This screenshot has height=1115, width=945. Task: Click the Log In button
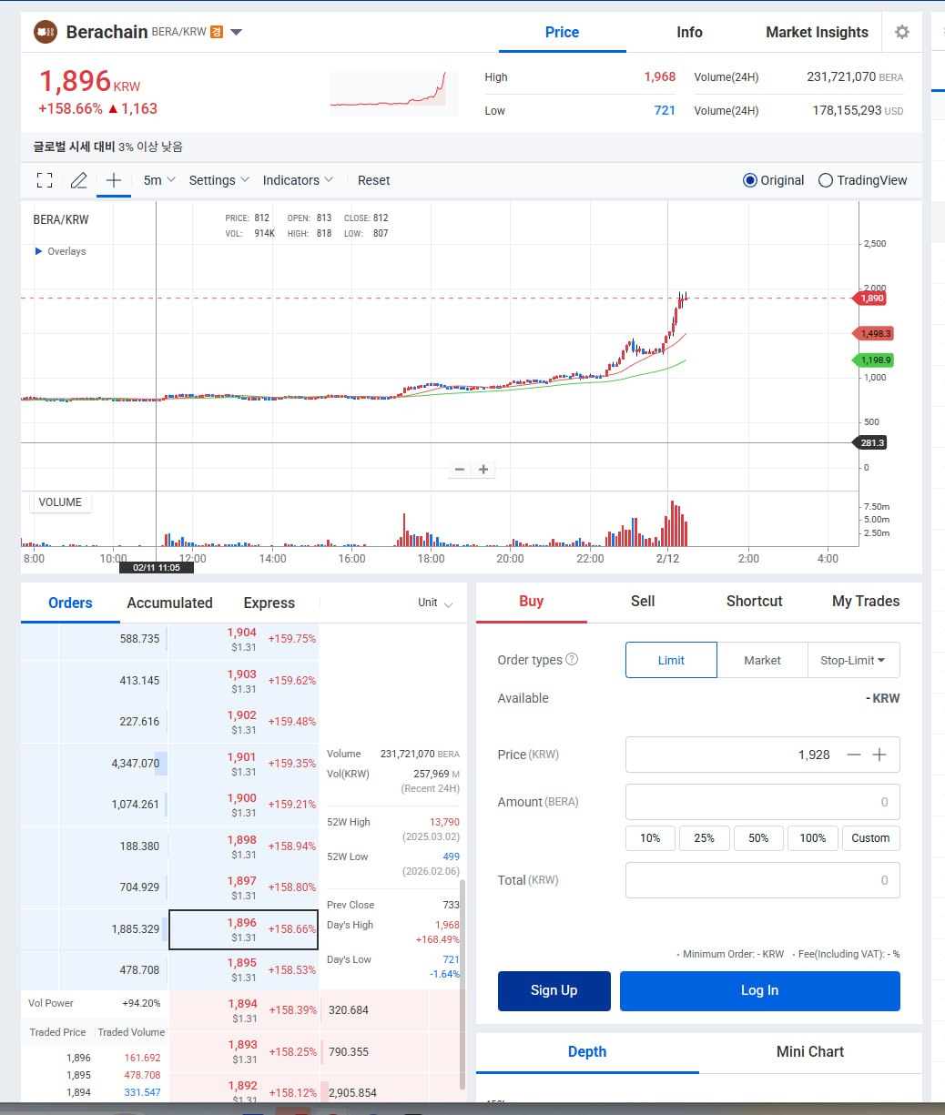(760, 990)
